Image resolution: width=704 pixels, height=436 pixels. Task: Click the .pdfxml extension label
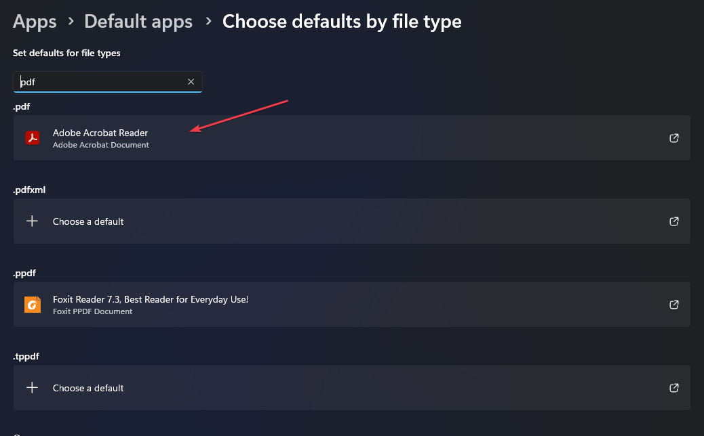[29, 190]
